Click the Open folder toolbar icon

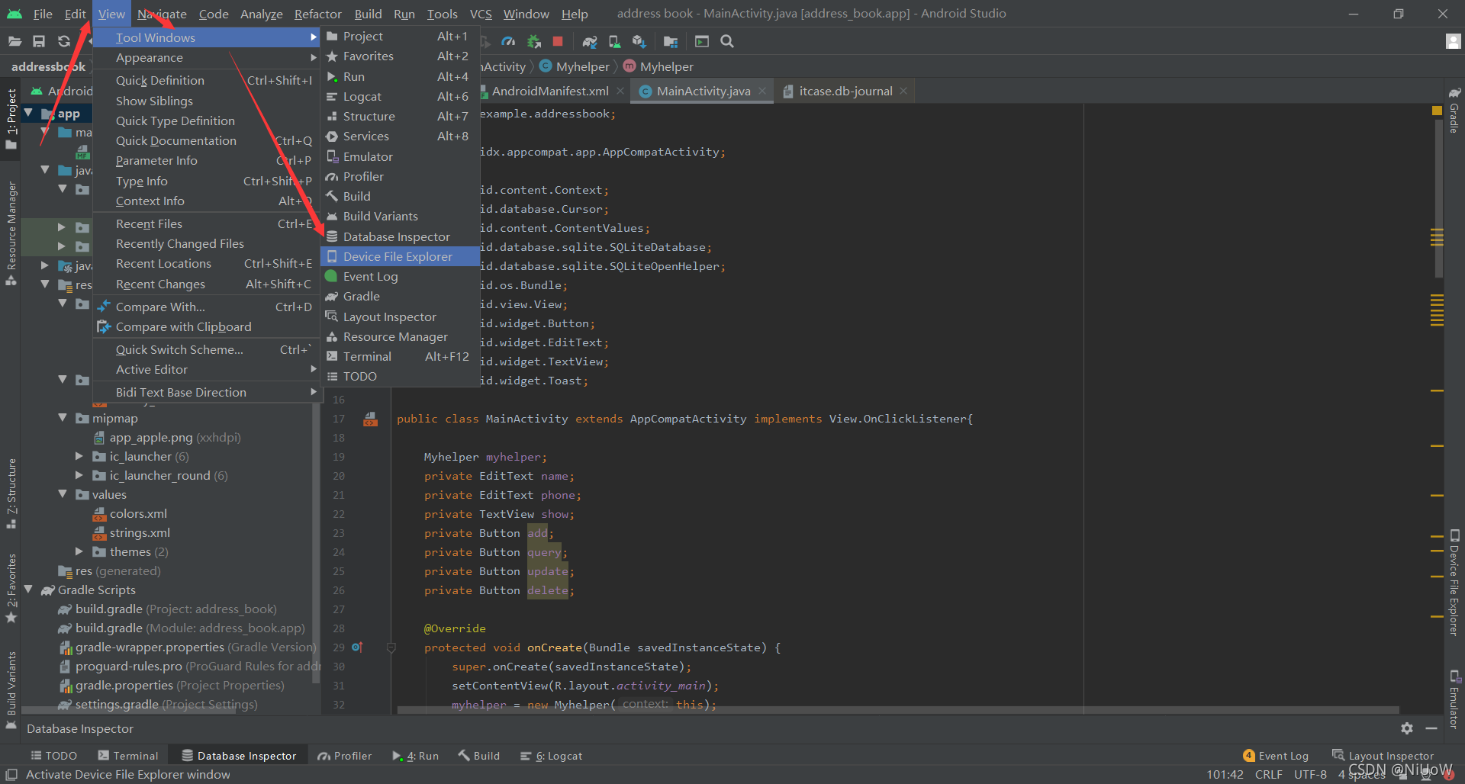click(x=14, y=41)
